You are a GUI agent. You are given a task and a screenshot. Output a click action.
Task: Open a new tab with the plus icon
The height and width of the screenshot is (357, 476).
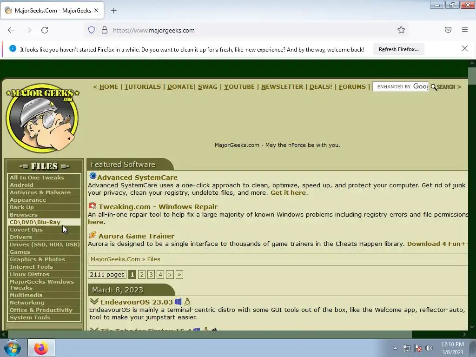click(113, 11)
